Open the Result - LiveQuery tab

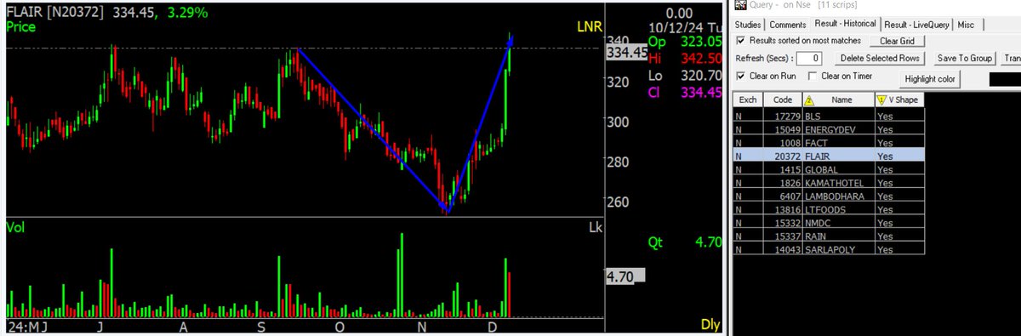(x=916, y=25)
